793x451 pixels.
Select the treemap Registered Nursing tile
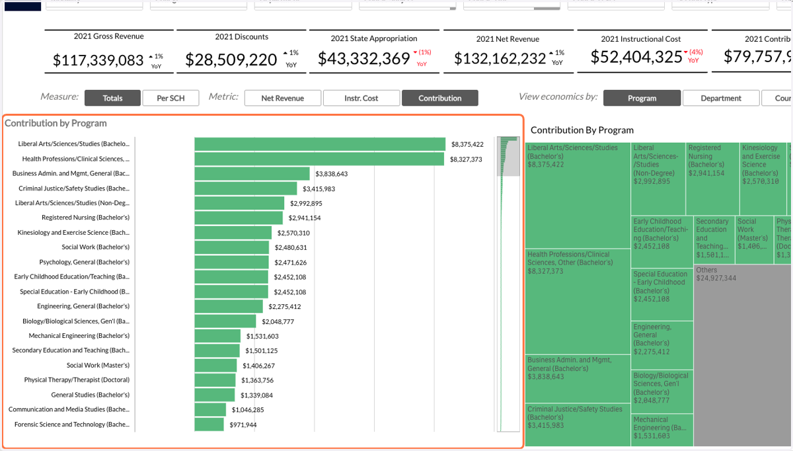click(712, 178)
